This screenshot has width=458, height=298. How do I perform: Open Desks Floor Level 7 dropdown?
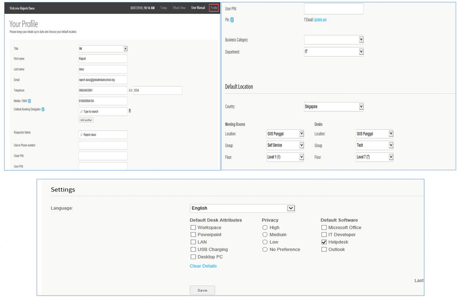375,157
